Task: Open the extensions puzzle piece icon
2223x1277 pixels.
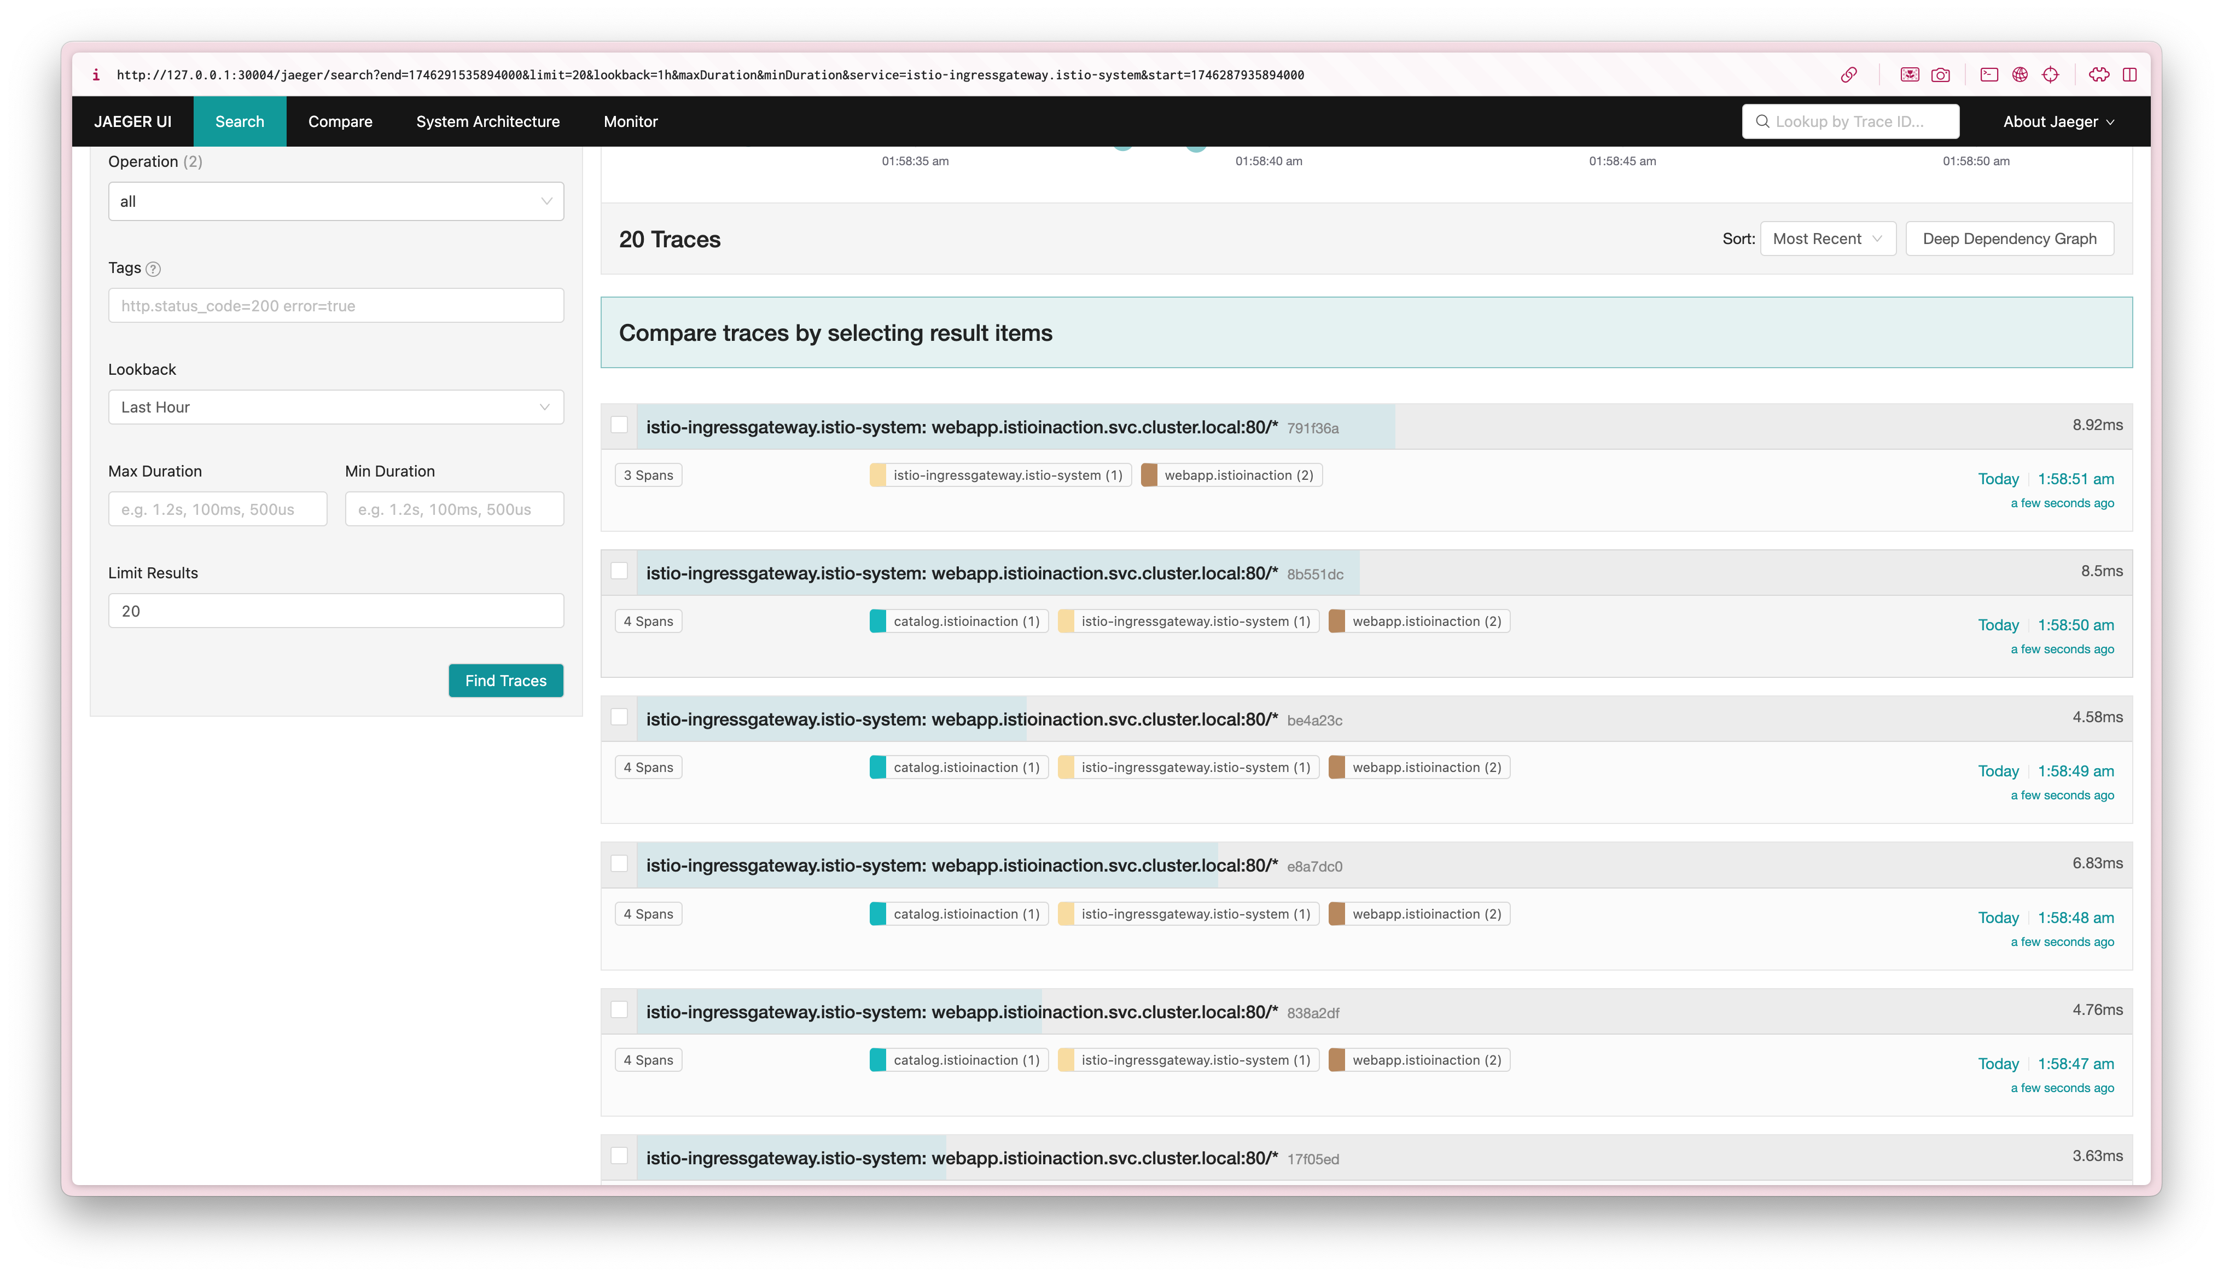Action: coord(2098,74)
